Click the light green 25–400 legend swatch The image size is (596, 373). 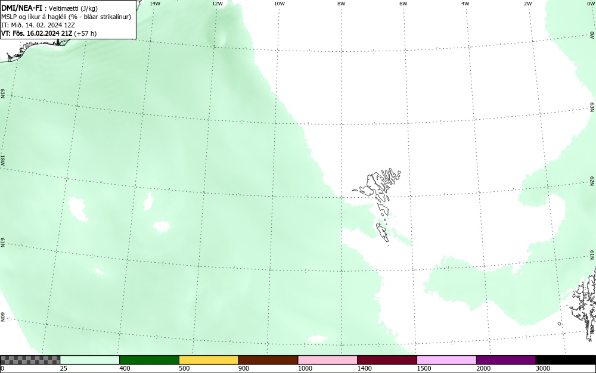point(90,360)
